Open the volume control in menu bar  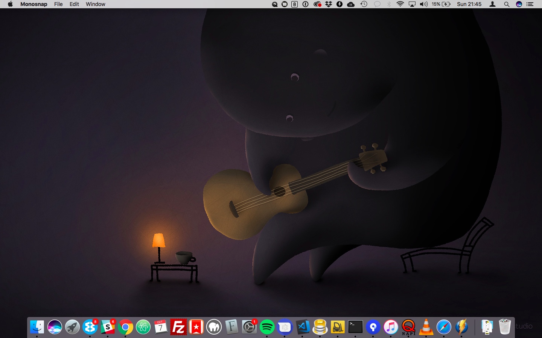423,4
